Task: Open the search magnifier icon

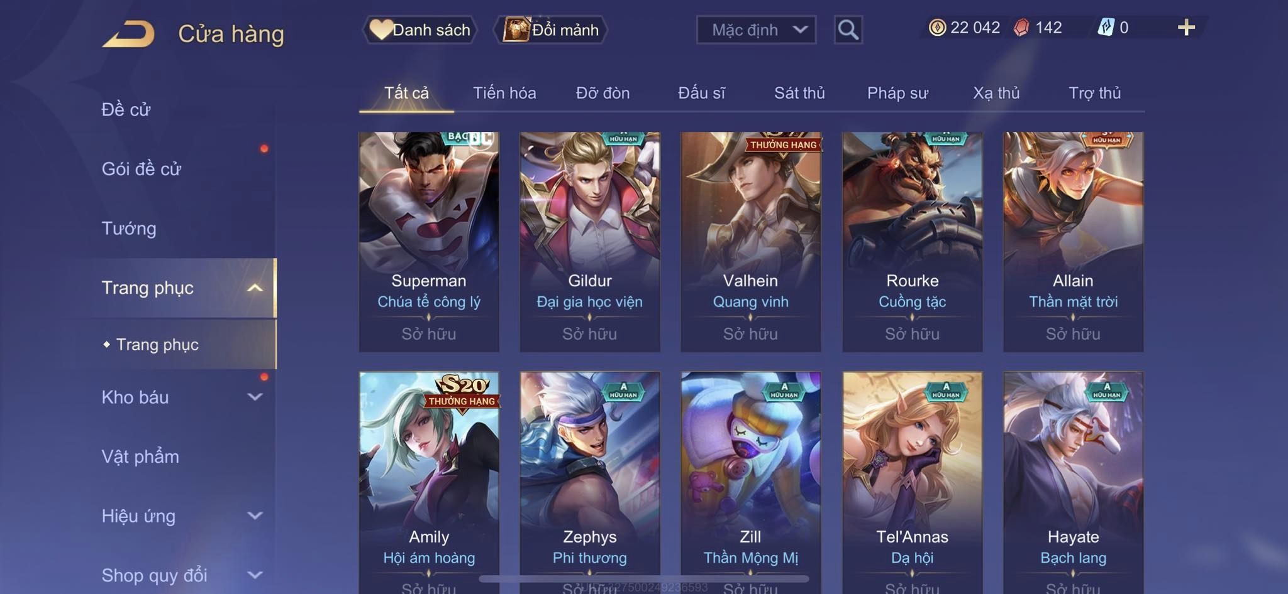Action: pyautogui.click(x=848, y=30)
